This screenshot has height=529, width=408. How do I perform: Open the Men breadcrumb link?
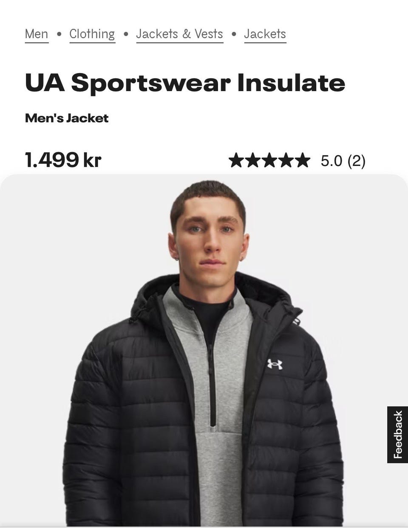point(37,34)
